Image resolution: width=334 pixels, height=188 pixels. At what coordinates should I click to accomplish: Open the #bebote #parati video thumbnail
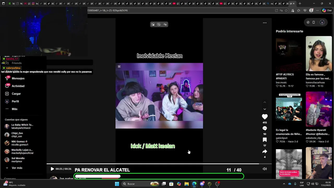pos(319,109)
